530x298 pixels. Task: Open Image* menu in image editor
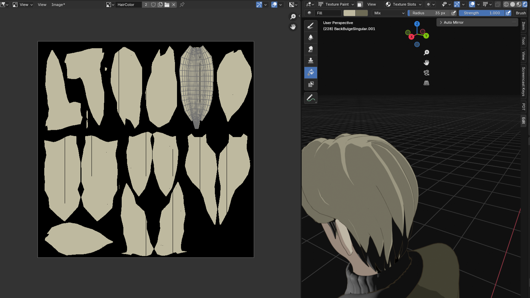(58, 5)
